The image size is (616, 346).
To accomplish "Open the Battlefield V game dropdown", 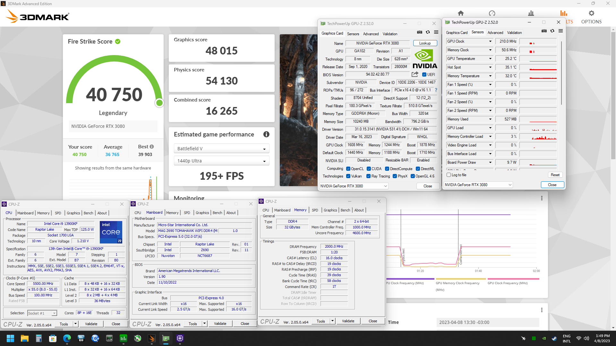I will pos(222,149).
